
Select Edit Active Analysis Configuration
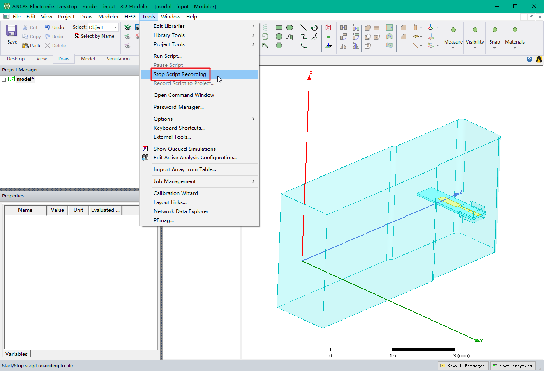[199, 158]
